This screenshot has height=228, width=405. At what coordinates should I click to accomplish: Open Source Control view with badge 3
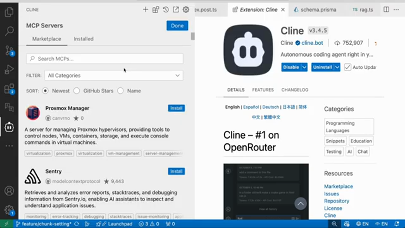coord(9,50)
